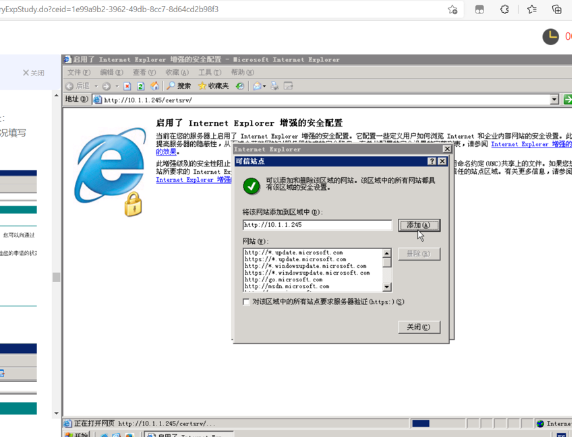Click the Mail envelope icon in IE toolbar
Image resolution: width=586 pixels, height=437 pixels.
(257, 86)
